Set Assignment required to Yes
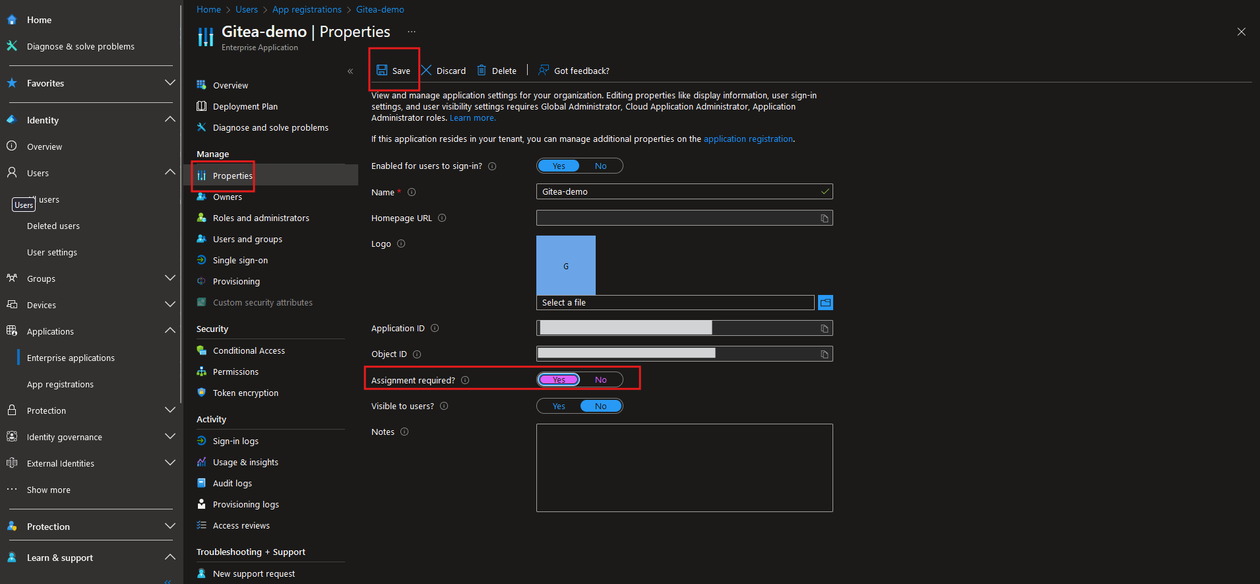This screenshot has width=1260, height=584. [559, 379]
